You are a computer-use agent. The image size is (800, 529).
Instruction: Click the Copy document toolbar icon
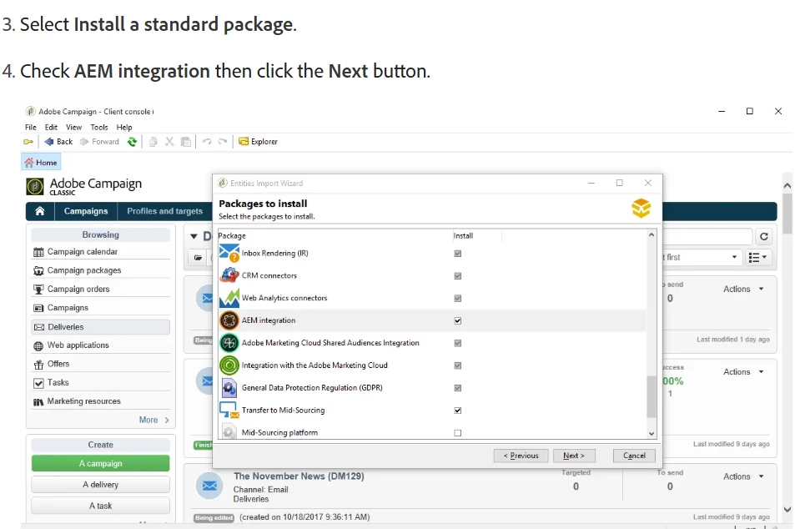153,142
